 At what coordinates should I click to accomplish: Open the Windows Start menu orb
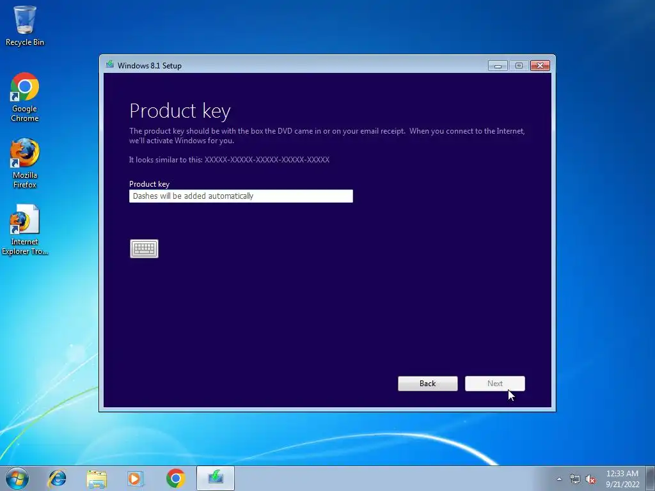click(x=17, y=478)
